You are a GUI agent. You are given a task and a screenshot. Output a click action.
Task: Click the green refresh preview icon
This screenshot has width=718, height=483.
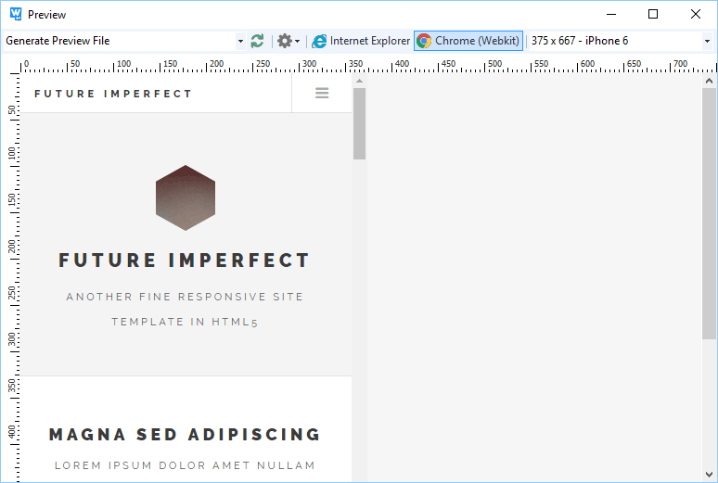point(257,41)
